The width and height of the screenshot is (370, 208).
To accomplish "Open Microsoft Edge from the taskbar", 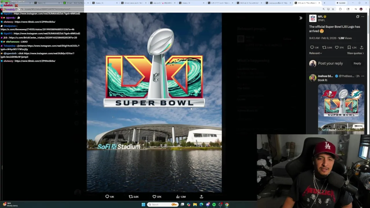I will point(201,205).
